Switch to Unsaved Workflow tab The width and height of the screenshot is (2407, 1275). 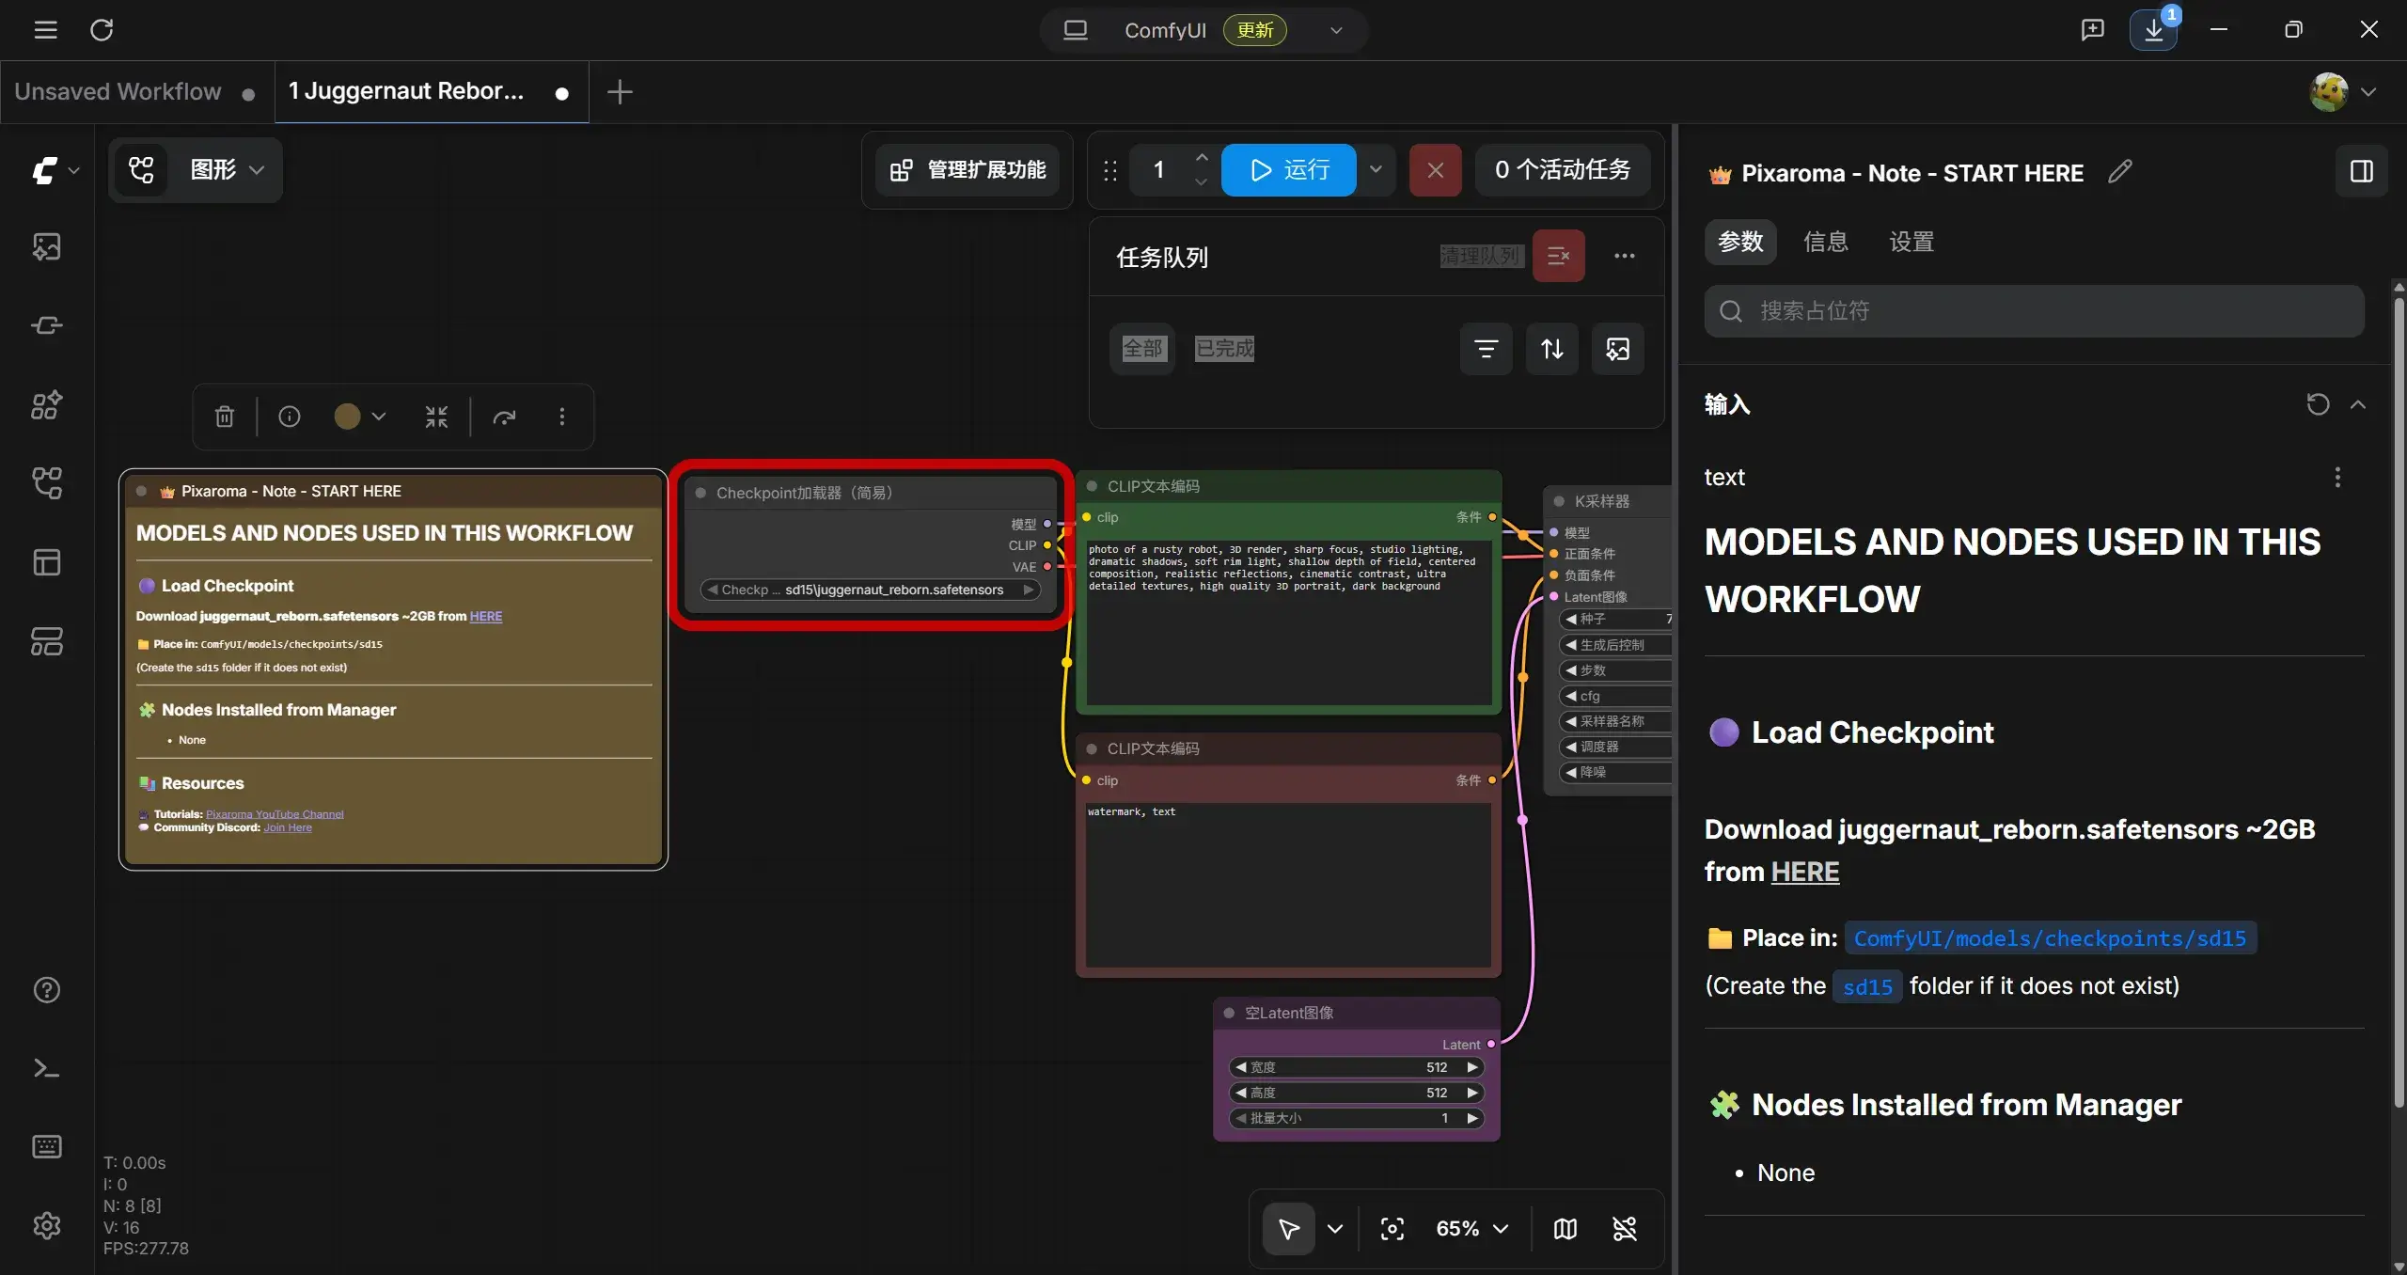tap(137, 91)
